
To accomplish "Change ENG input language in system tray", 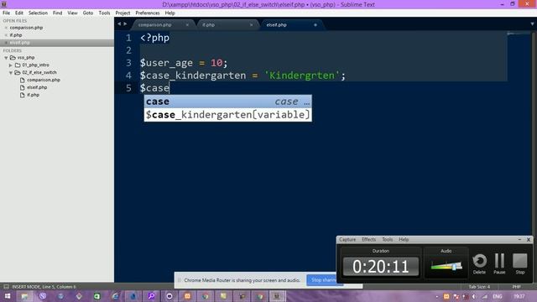I will (498, 296).
